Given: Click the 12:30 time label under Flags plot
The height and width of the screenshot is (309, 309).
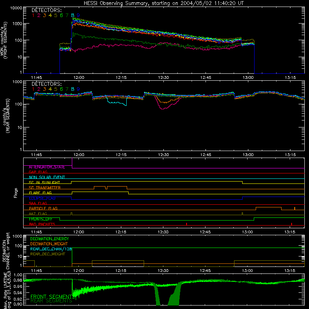Looking at the screenshot, I should pos(163,232).
